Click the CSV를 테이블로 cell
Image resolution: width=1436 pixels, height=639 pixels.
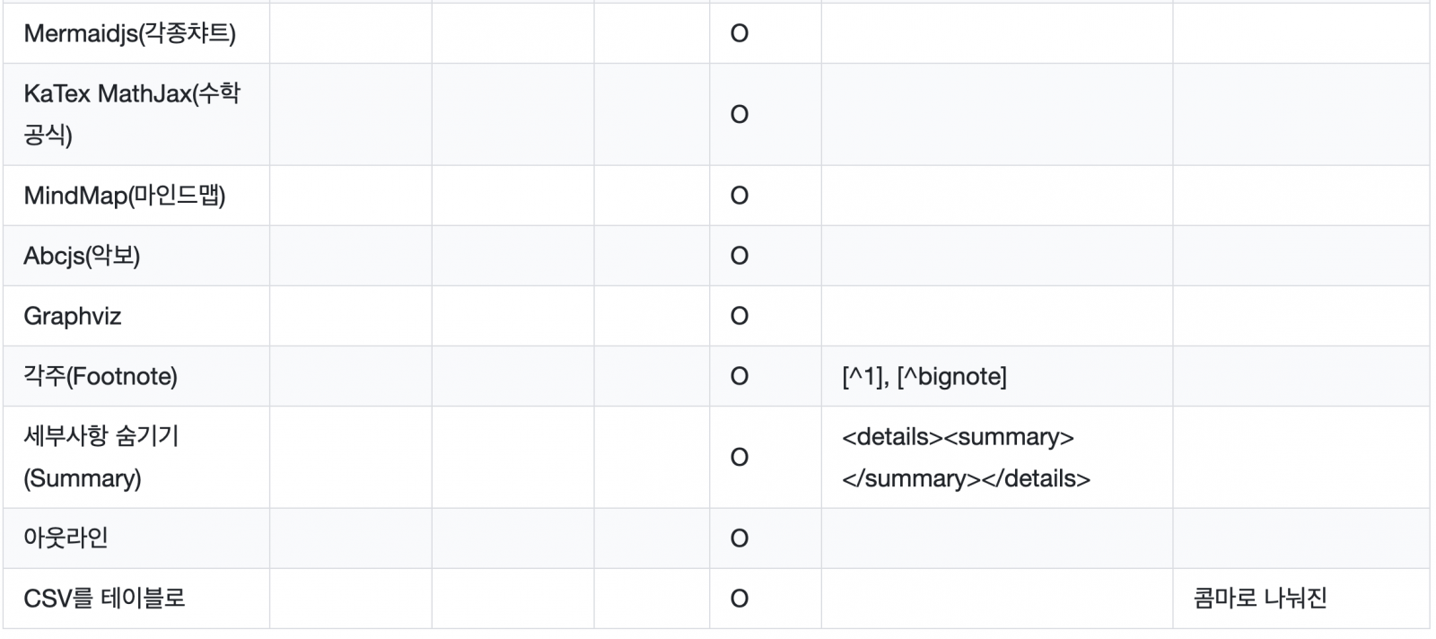coord(104,598)
